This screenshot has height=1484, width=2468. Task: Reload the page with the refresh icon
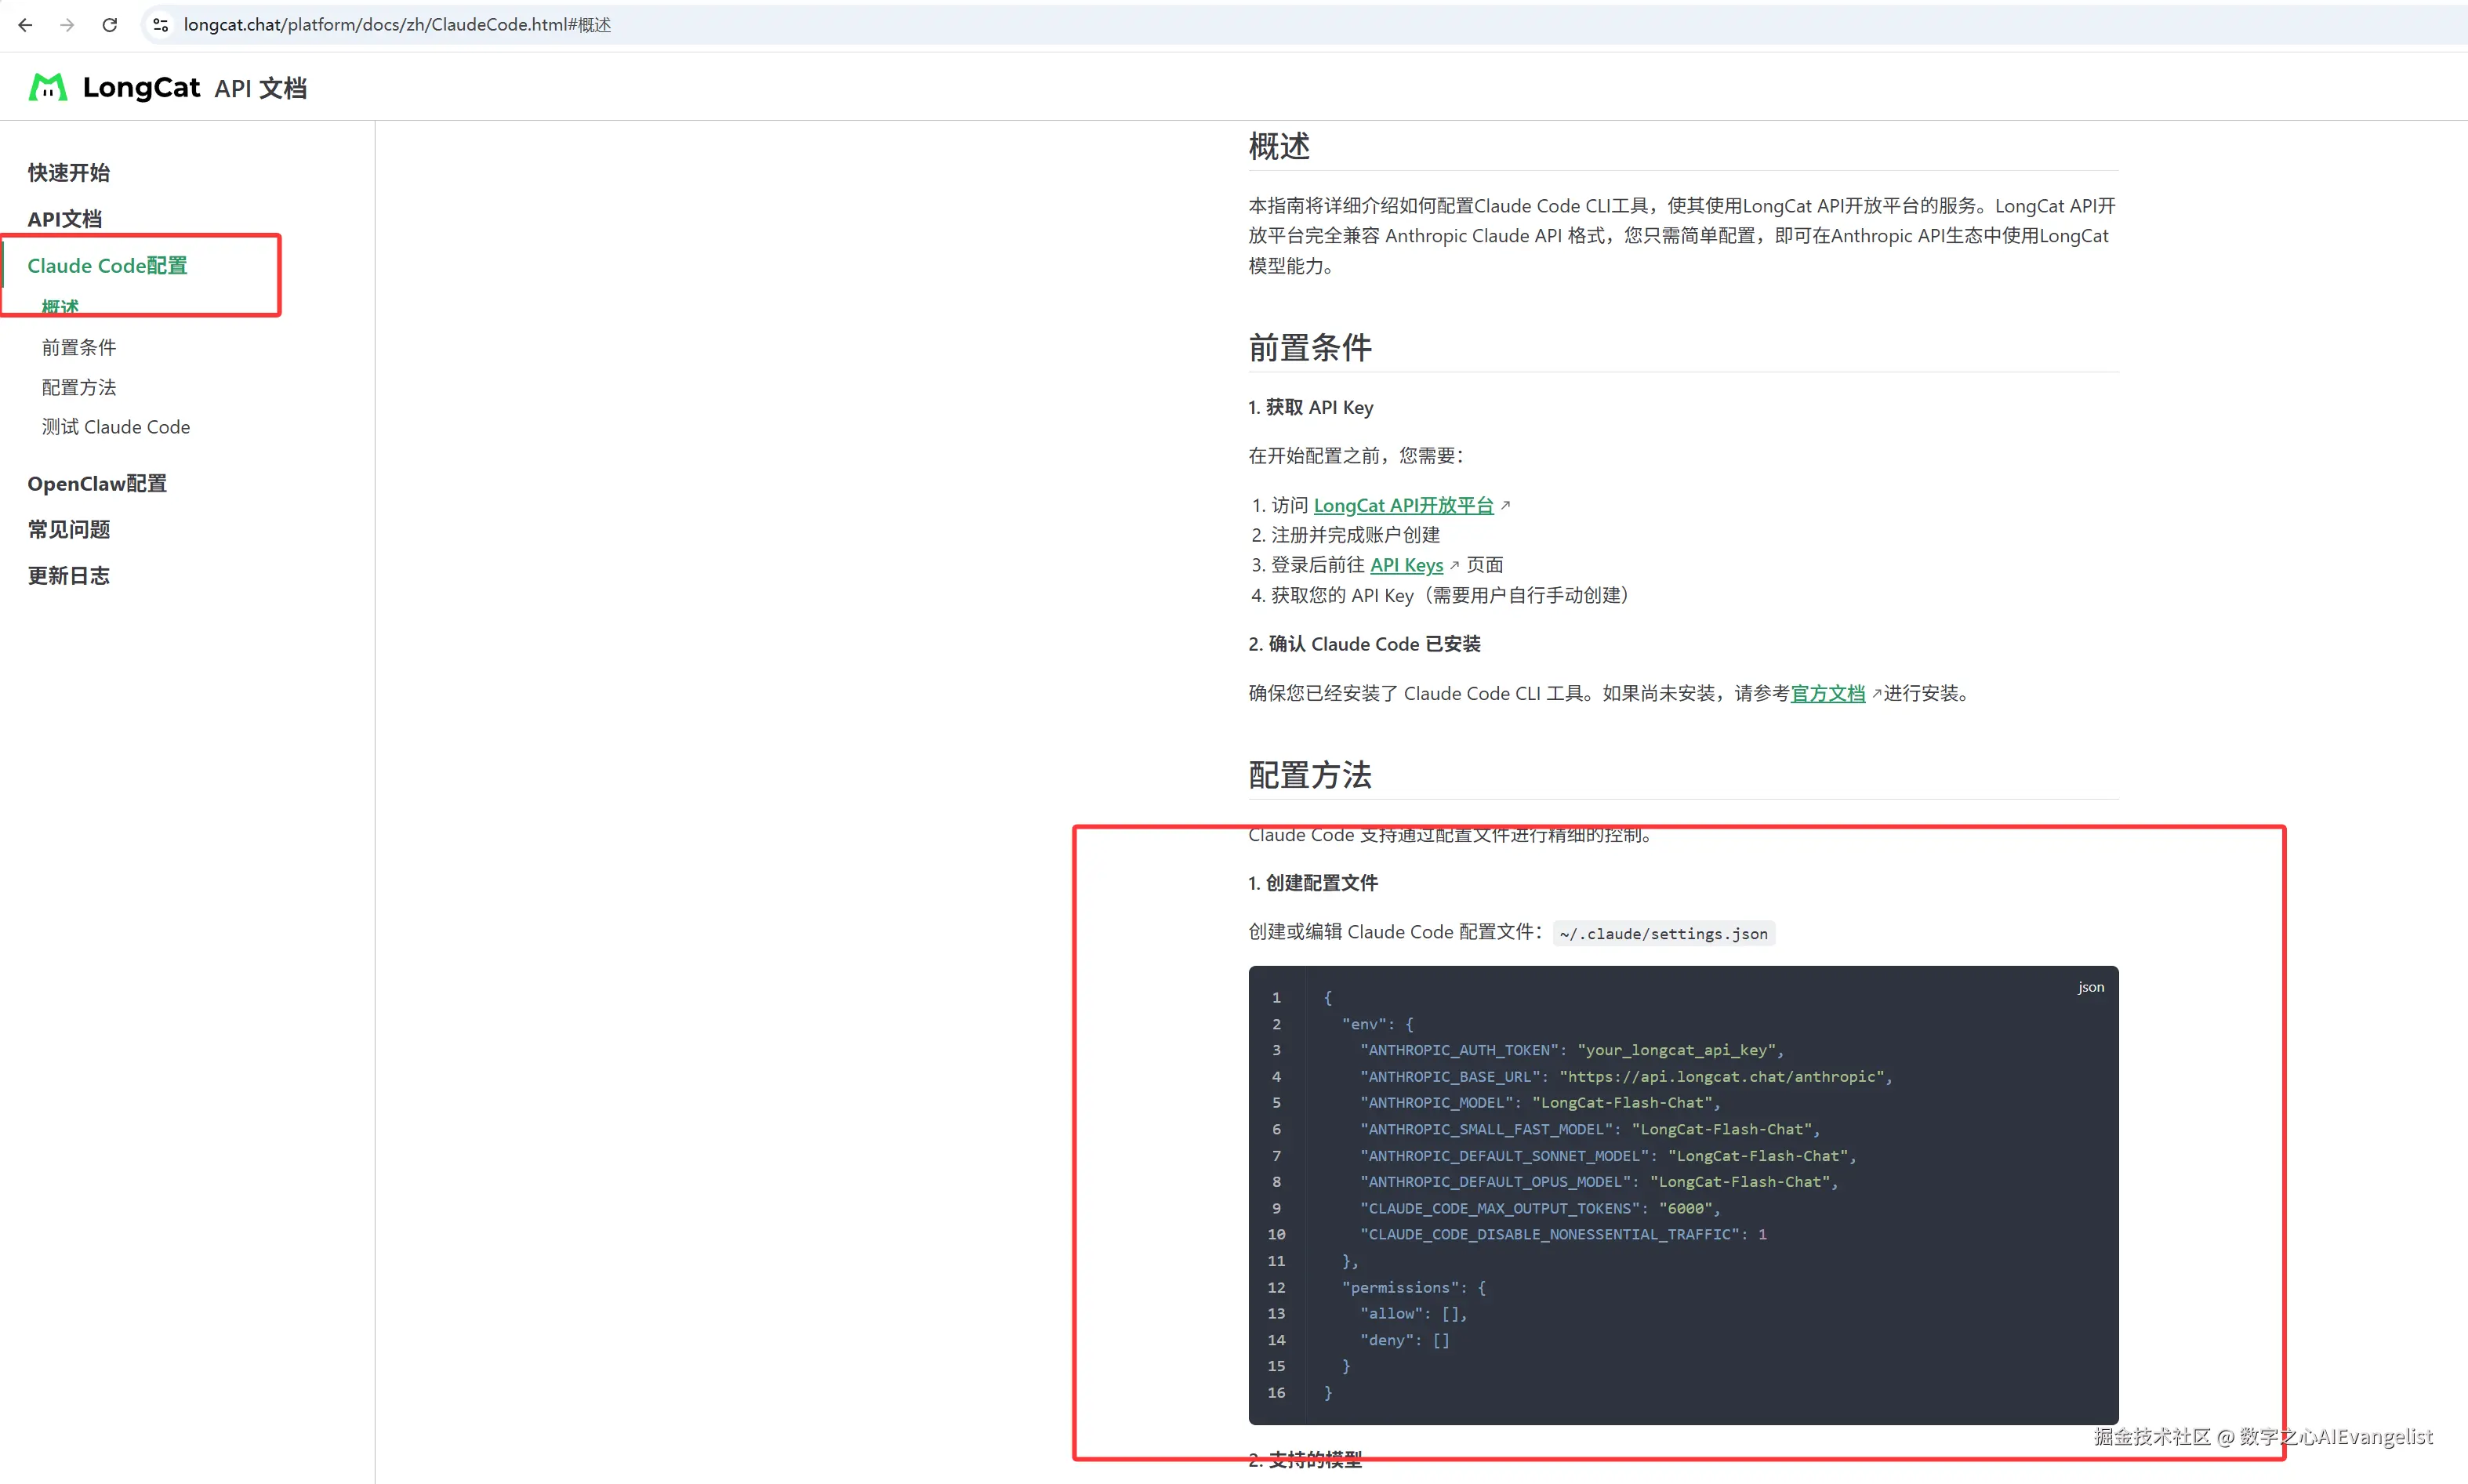(110, 25)
